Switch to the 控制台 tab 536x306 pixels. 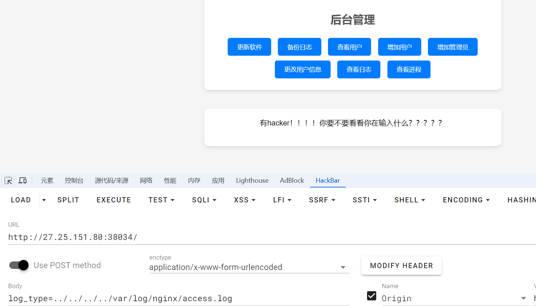74,180
